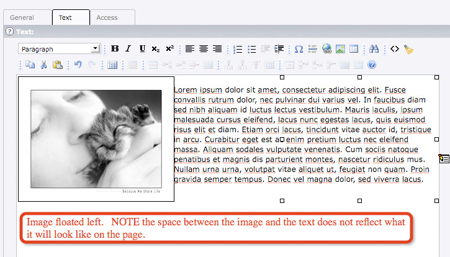
Task: Open editor help question mark icon
Action: coord(372,65)
